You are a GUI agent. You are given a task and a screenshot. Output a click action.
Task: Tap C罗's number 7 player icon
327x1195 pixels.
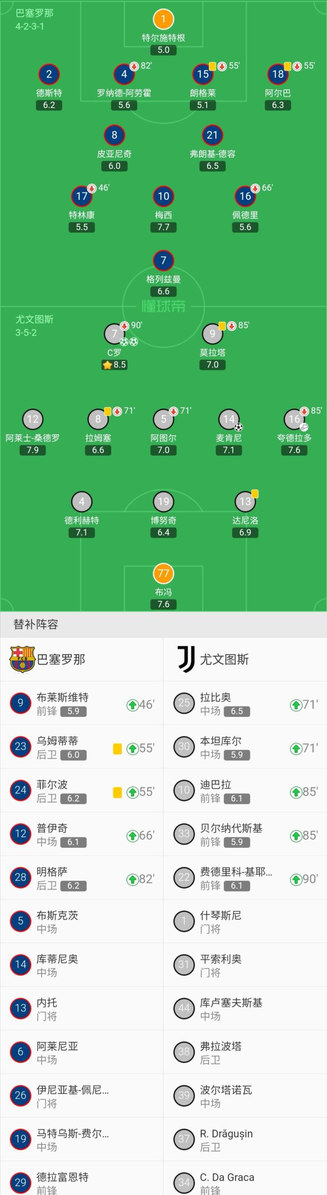114,334
